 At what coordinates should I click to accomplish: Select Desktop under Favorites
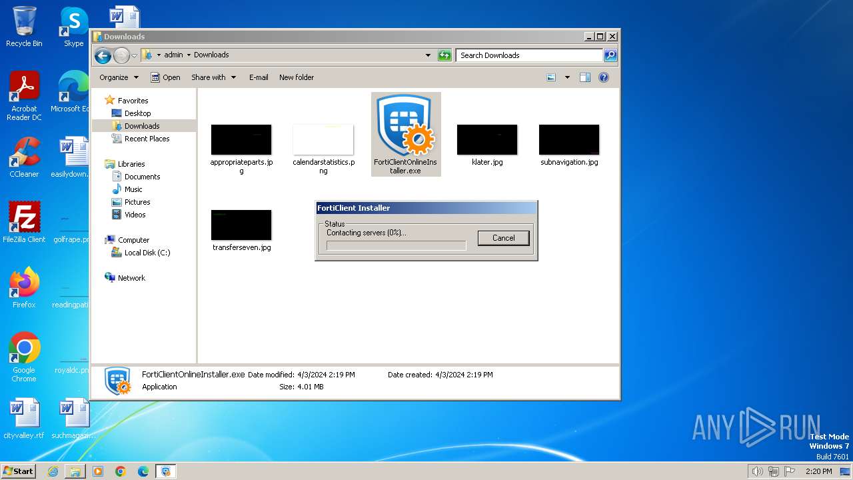(x=131, y=113)
